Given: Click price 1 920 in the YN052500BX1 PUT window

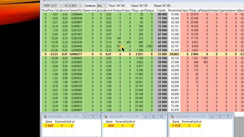Looking at the screenshot, I should [x=176, y=126].
